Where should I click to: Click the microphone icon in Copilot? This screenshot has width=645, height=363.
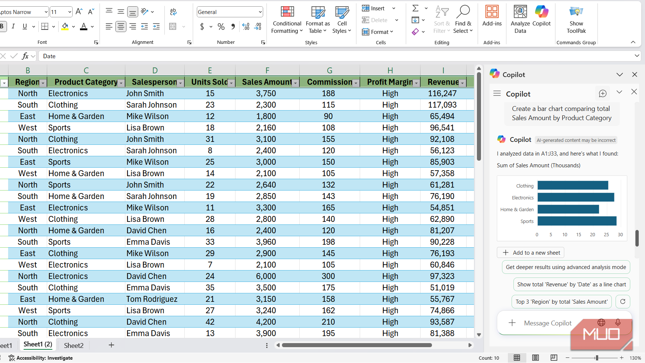618,322
